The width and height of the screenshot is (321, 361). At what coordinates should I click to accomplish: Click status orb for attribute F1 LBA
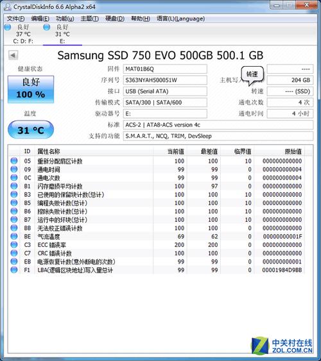14,269
